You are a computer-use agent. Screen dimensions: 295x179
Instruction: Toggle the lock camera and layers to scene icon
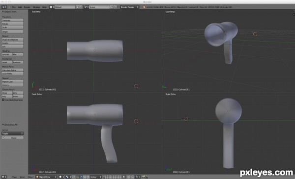tap(124, 177)
